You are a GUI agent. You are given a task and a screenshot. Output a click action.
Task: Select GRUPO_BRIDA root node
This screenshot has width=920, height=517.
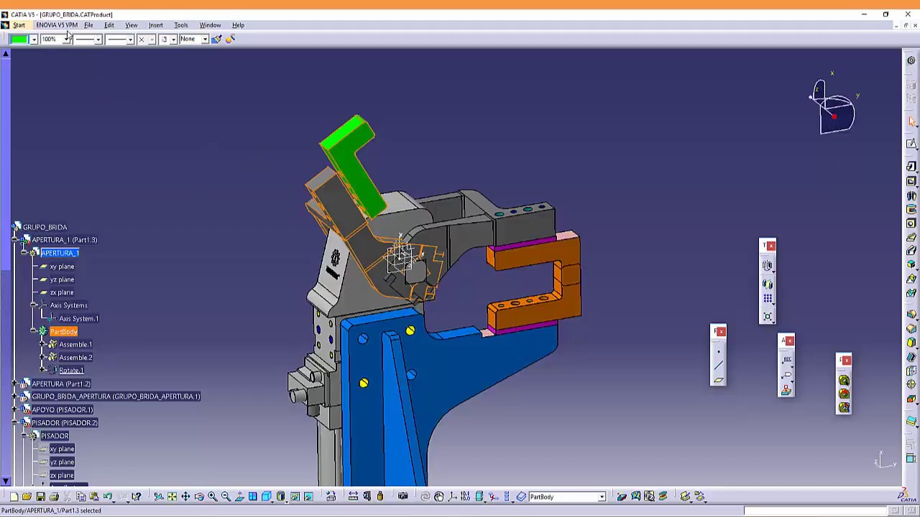[x=45, y=227]
